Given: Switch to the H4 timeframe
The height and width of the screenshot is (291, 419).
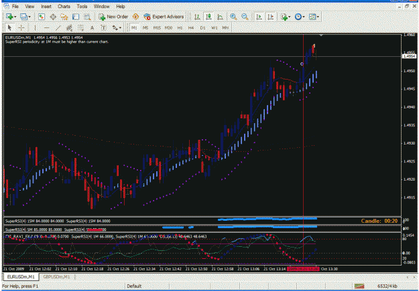Looking at the screenshot, I should coord(191,27).
